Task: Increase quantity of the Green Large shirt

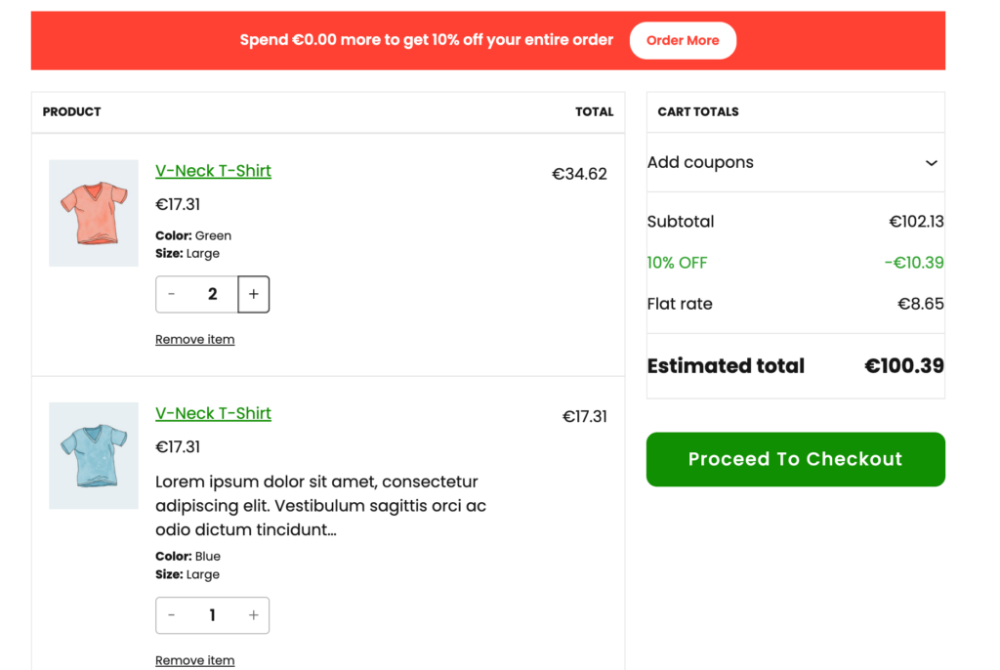Action: coord(254,294)
